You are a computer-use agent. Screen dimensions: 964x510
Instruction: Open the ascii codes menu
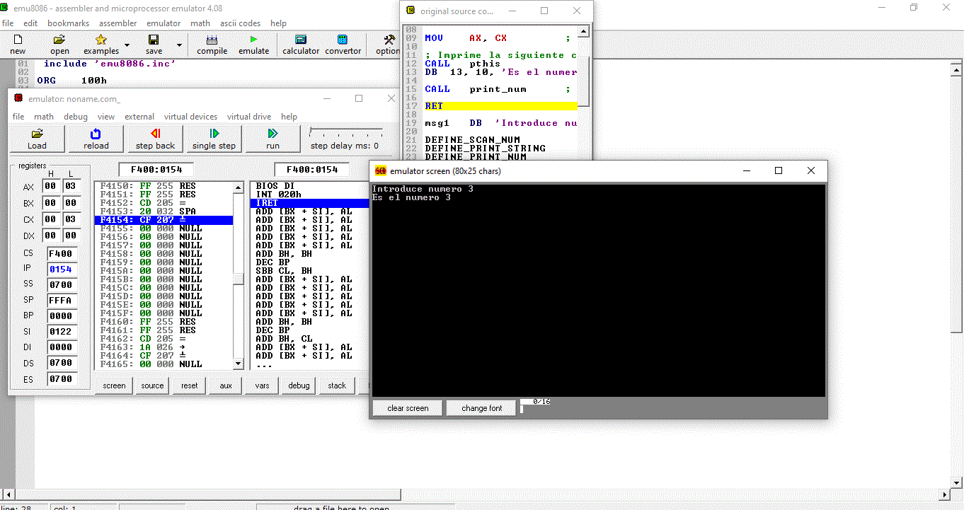click(240, 23)
